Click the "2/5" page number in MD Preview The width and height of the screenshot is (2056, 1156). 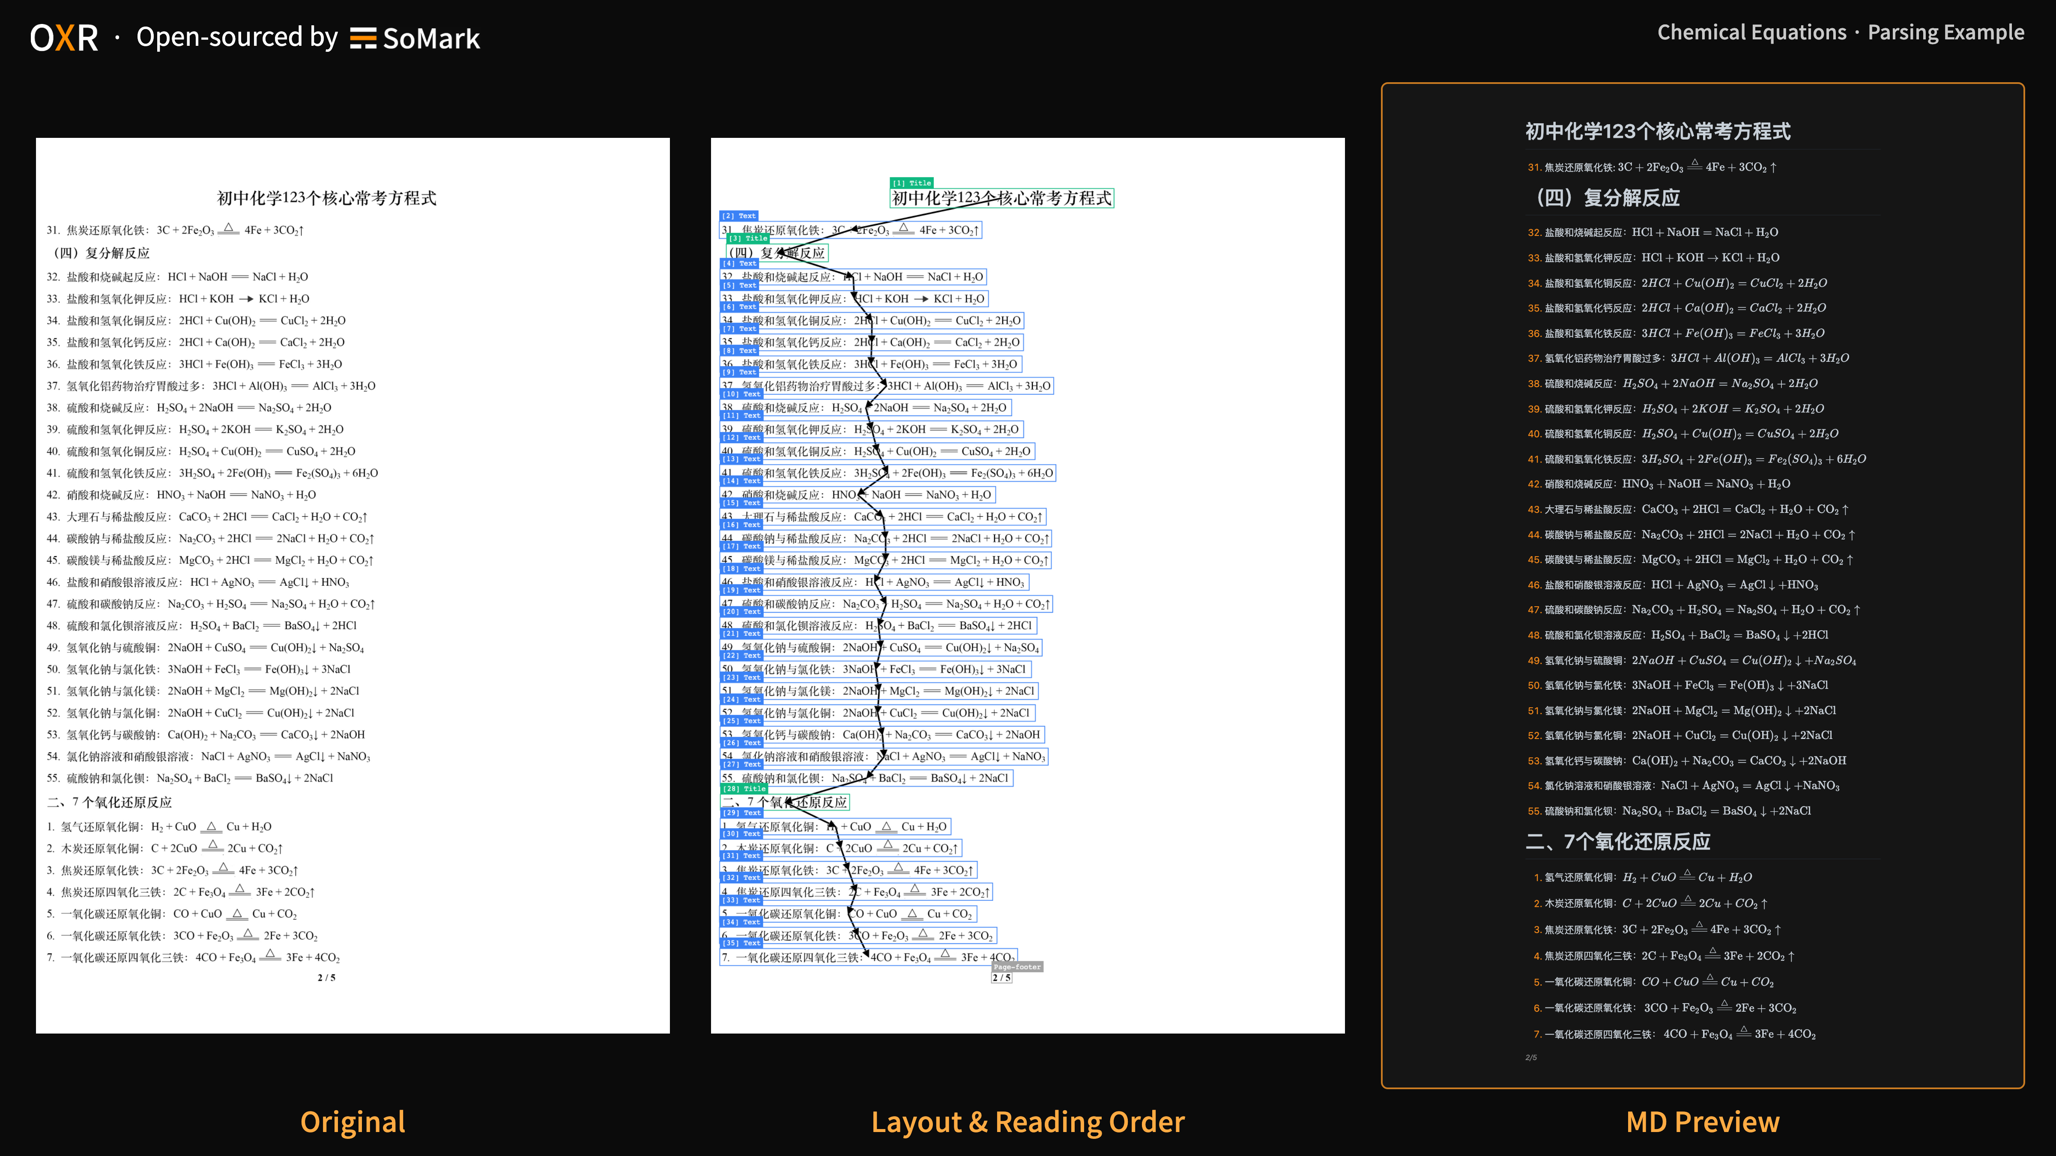point(1531,1058)
